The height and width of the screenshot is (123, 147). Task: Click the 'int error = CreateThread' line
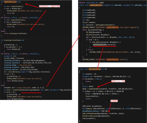pos(38,90)
